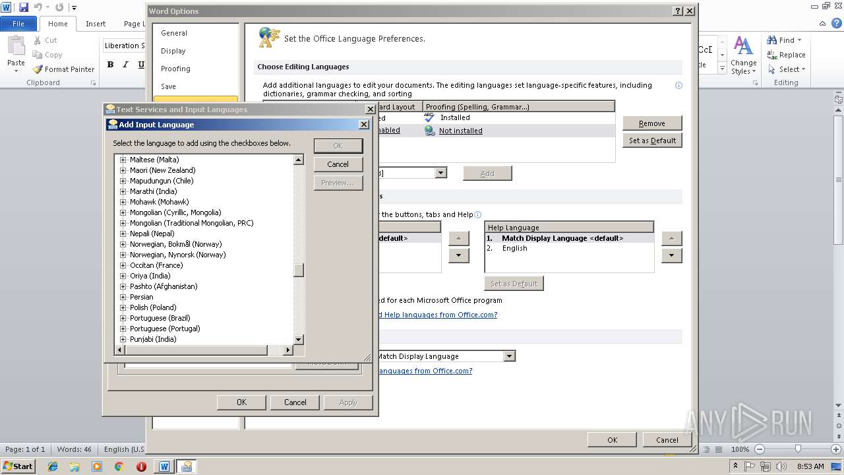Expand Punjabi (India) language node

123,339
